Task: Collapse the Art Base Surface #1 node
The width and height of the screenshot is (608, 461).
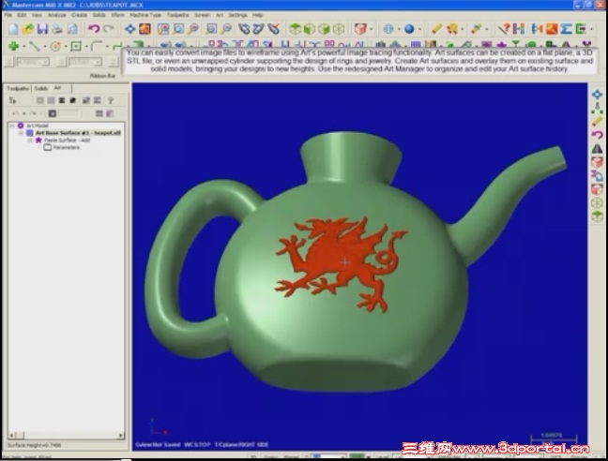Action: pyautogui.click(x=21, y=133)
